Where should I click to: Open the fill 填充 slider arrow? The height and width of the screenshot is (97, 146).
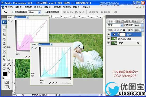(x=142, y=30)
